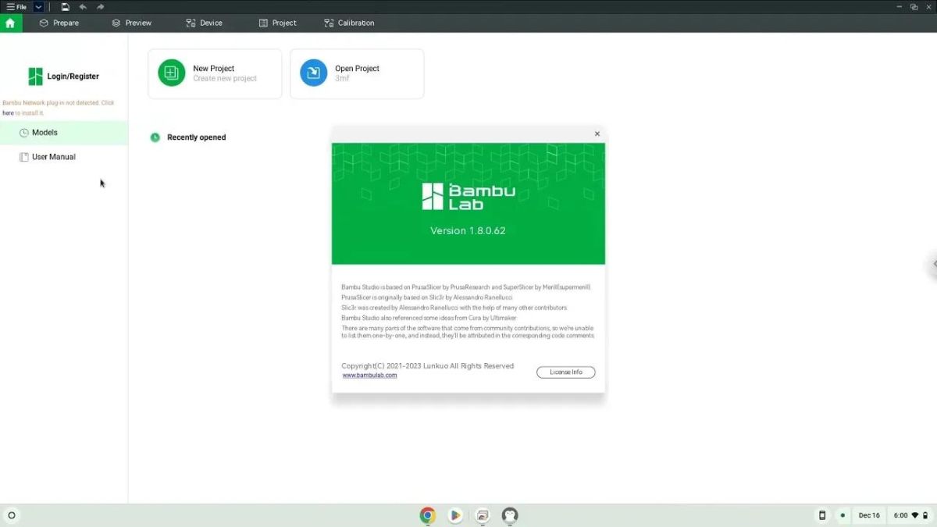This screenshot has height=527, width=937.
Task: Open the Linux penguin app on shelf
Action: pos(510,515)
